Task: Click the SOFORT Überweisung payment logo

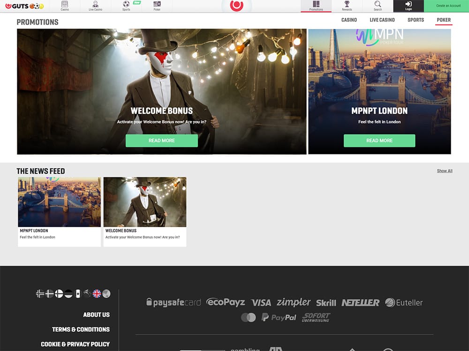Action: (316, 317)
